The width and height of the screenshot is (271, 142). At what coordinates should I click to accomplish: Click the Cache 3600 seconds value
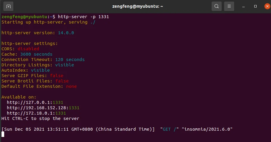[36, 54]
